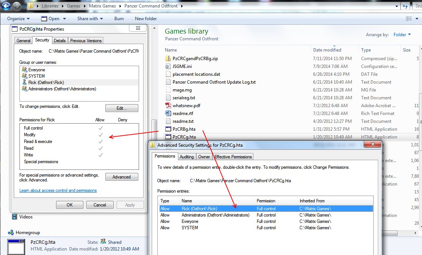This screenshot has height=255, width=422.
Task: Click the Administrators group icon in Properties
Action: [x=25, y=89]
